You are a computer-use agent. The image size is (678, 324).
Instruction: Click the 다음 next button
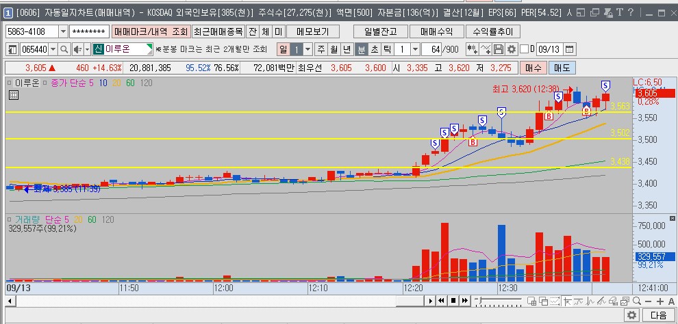click(x=659, y=315)
